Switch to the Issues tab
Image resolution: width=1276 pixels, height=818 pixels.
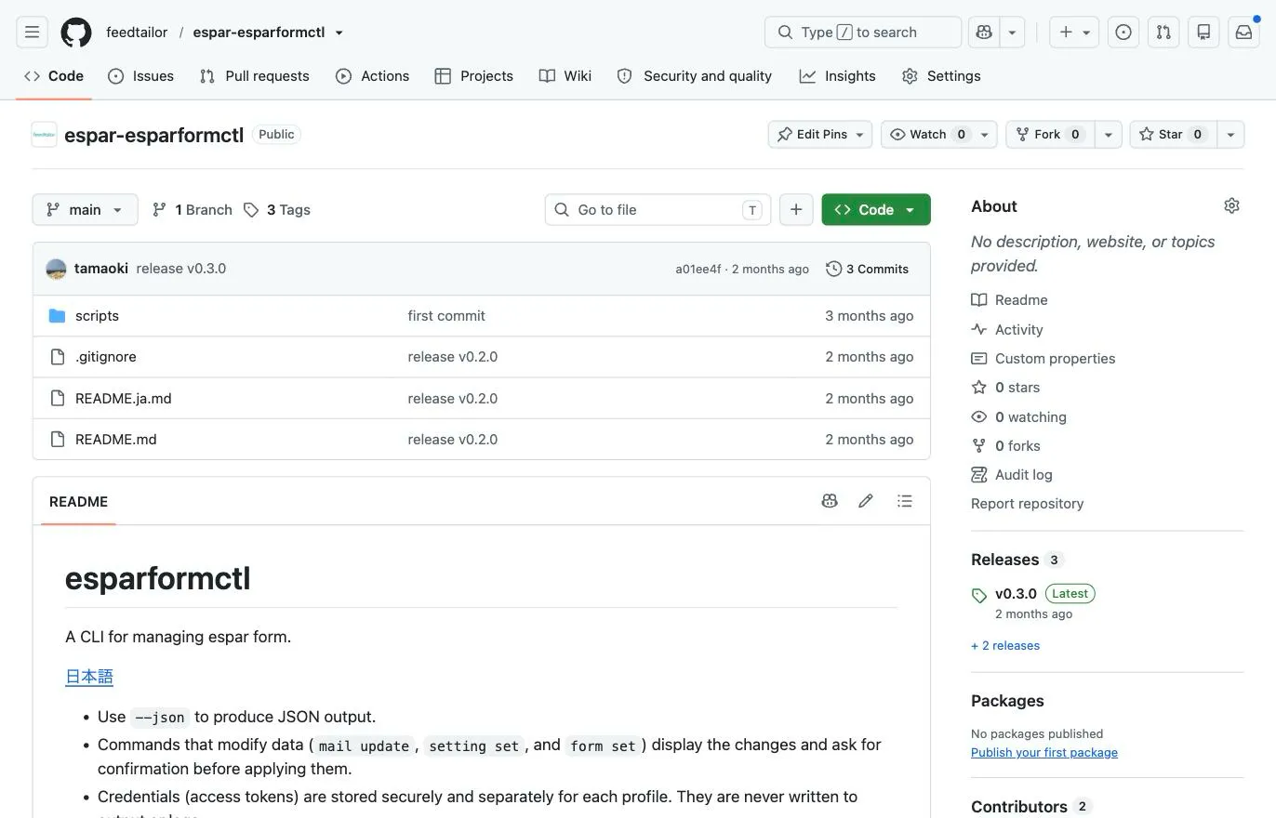point(140,76)
